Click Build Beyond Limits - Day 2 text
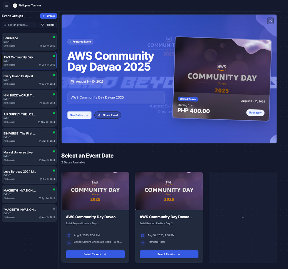288x269 pixels. click(156, 223)
